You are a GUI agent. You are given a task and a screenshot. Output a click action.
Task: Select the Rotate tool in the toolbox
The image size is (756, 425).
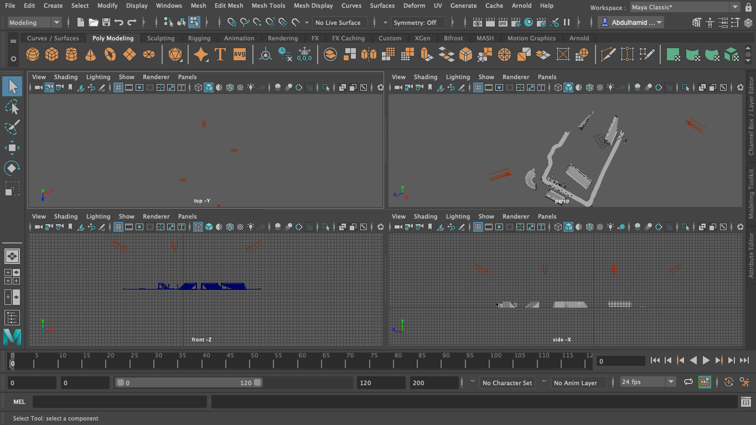(x=12, y=167)
